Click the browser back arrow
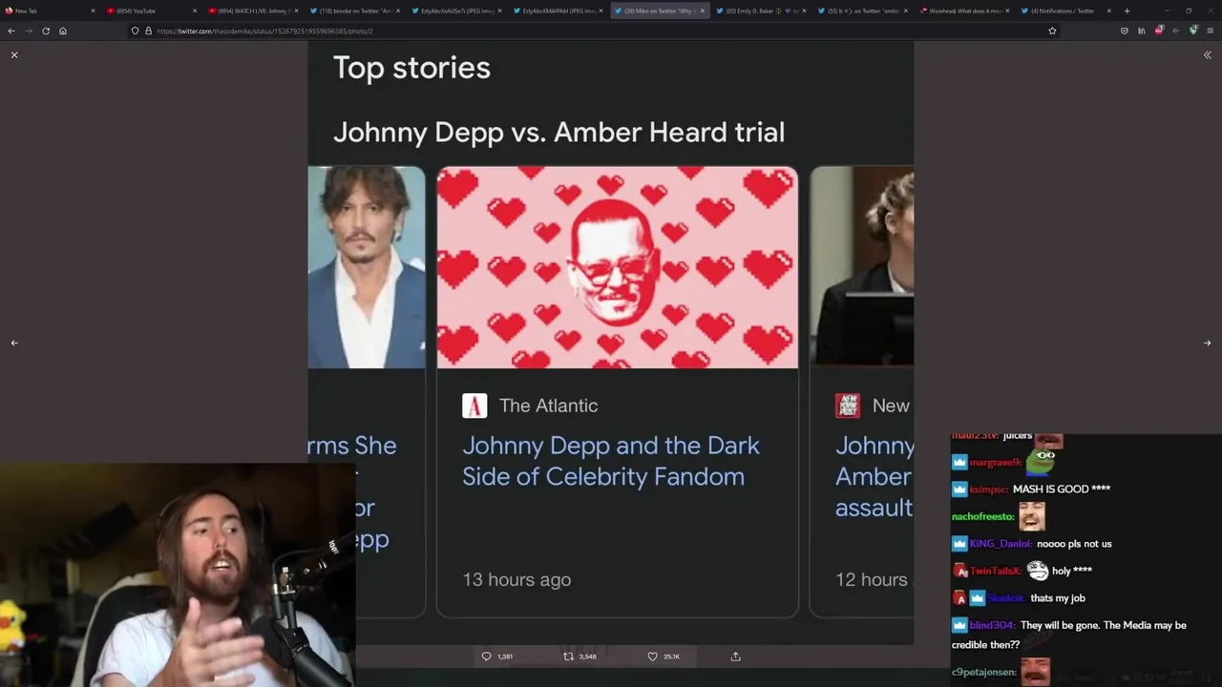Viewport: 1222px width, 687px height. (x=11, y=31)
